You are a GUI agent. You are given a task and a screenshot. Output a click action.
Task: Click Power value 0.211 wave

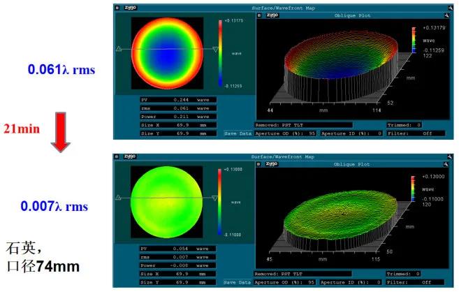coord(178,117)
